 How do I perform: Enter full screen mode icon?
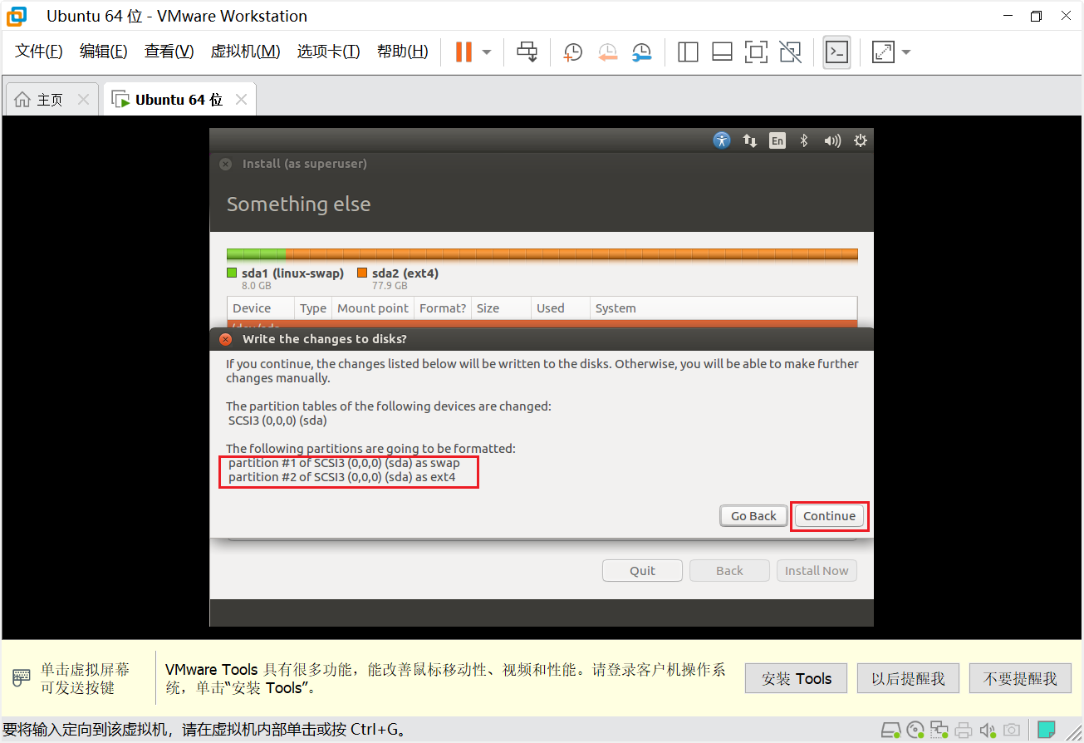(756, 52)
